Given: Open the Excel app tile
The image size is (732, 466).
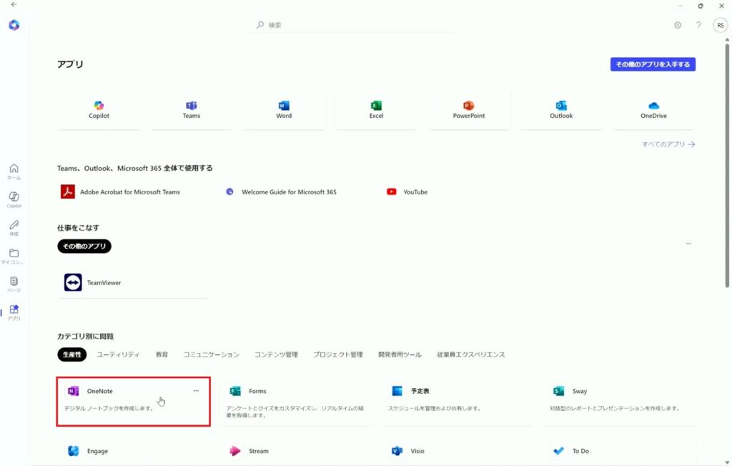Looking at the screenshot, I should coord(376,110).
